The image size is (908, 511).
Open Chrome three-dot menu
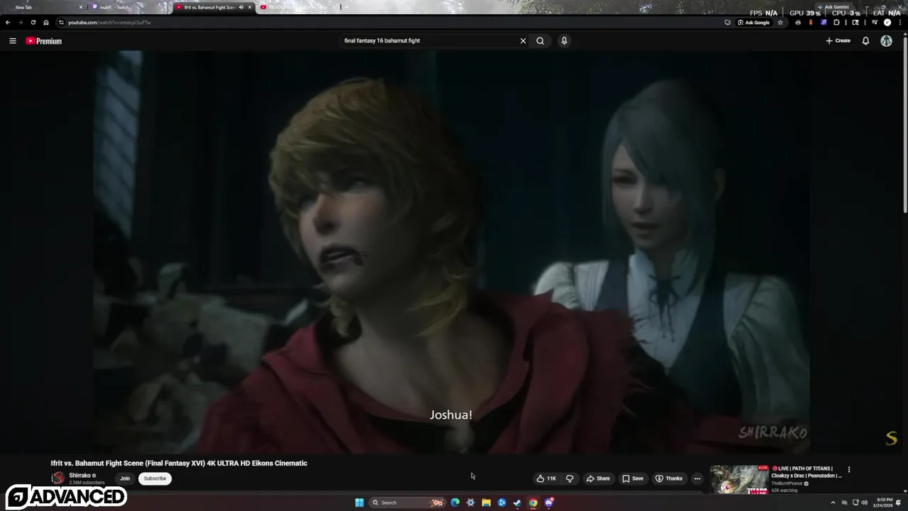tap(900, 22)
